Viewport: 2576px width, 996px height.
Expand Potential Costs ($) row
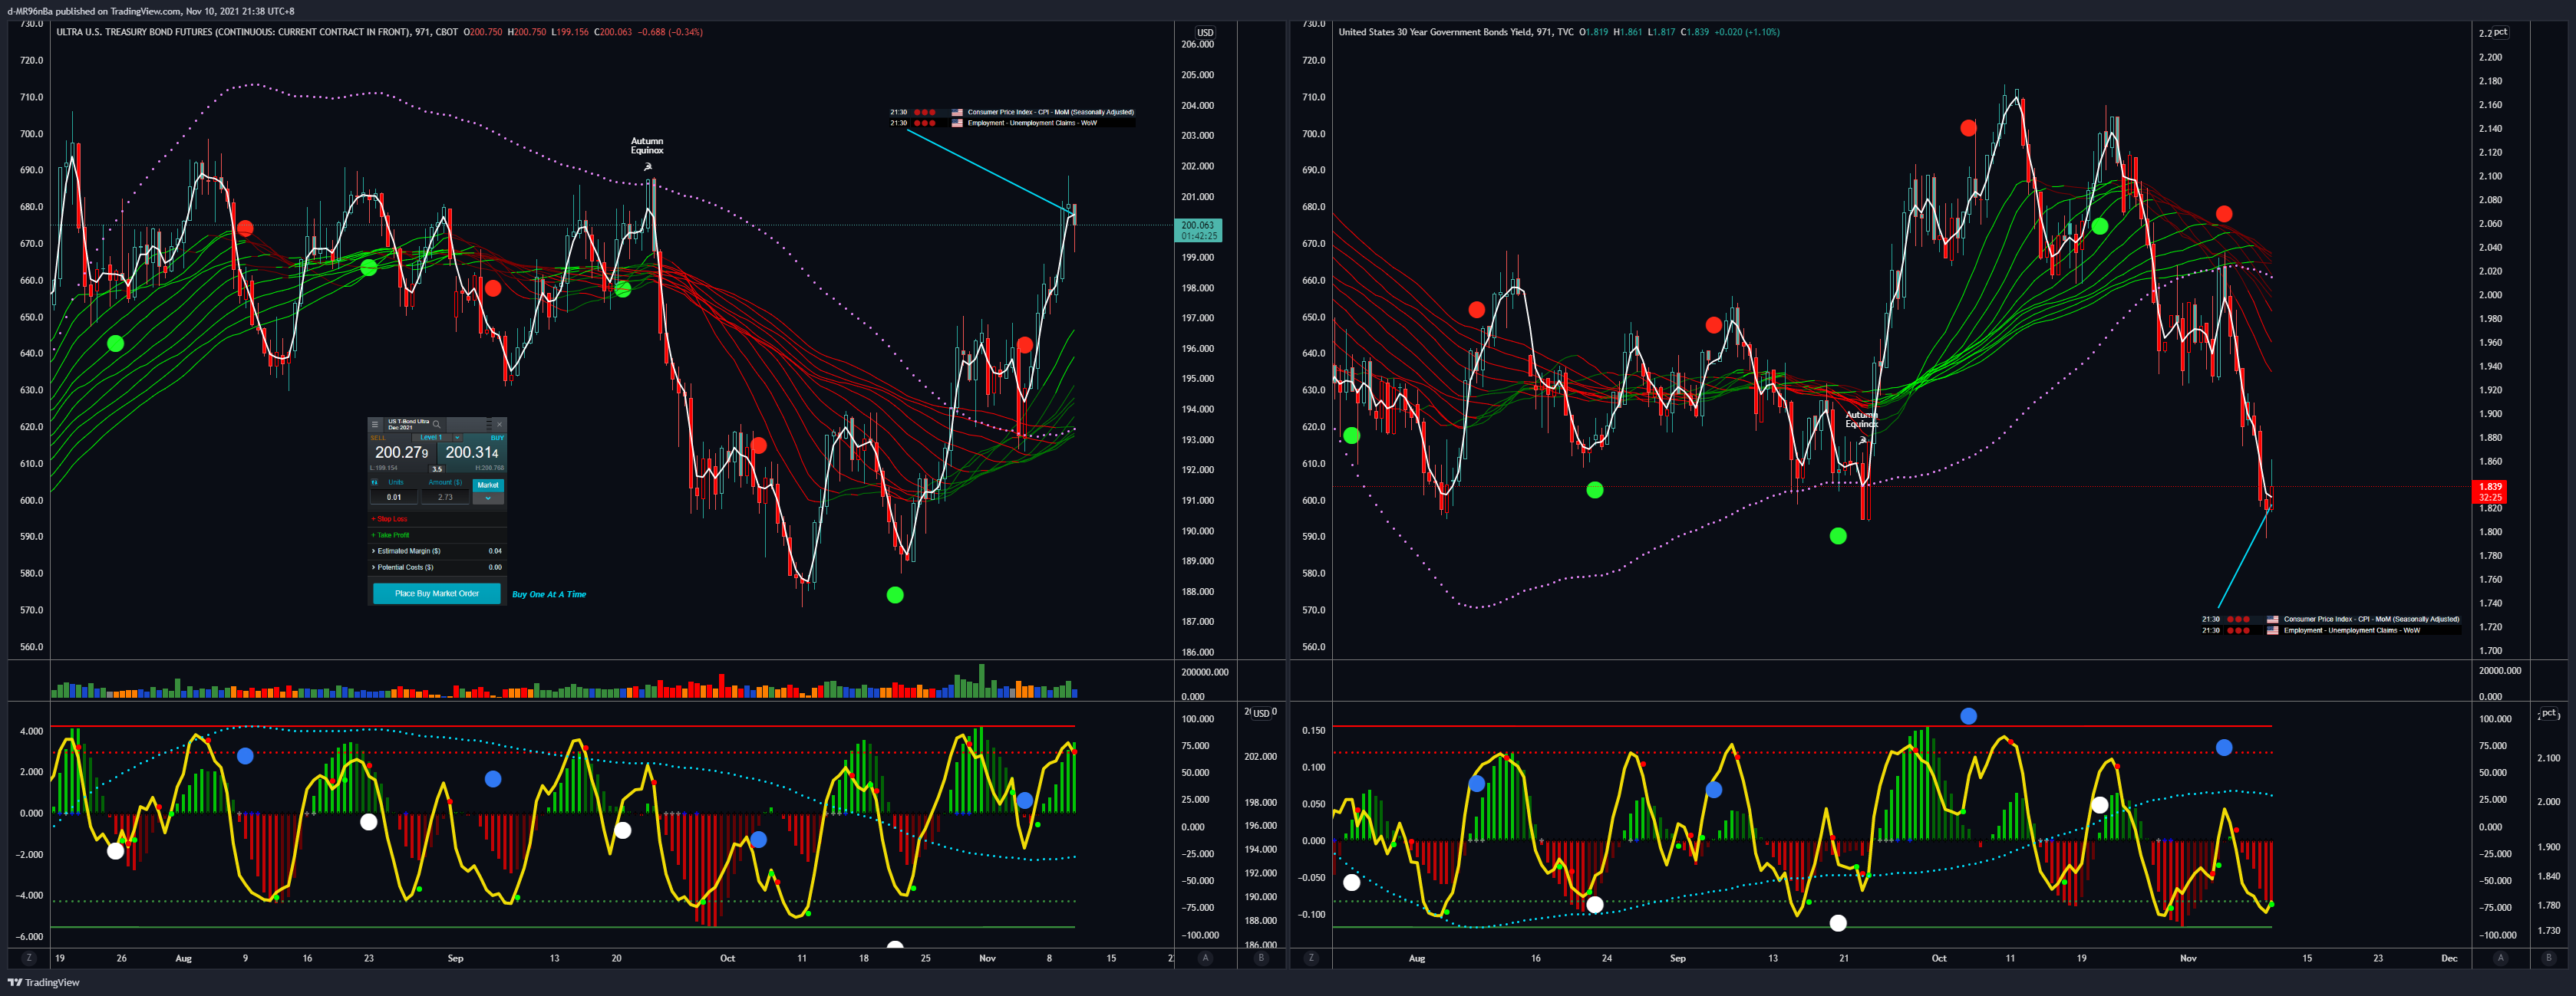tap(437, 567)
